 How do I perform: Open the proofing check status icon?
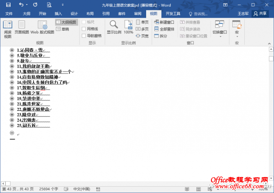tap(66, 189)
